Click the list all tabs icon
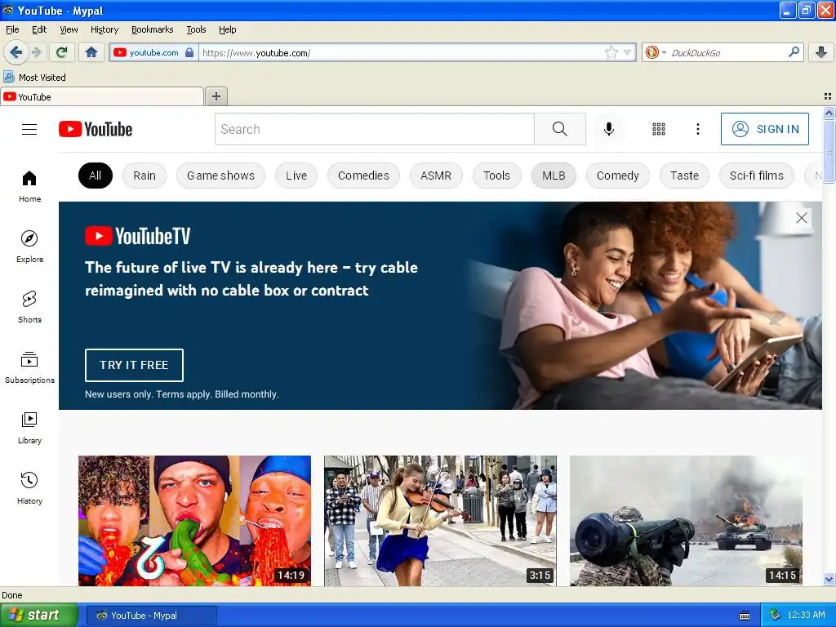 (828, 96)
